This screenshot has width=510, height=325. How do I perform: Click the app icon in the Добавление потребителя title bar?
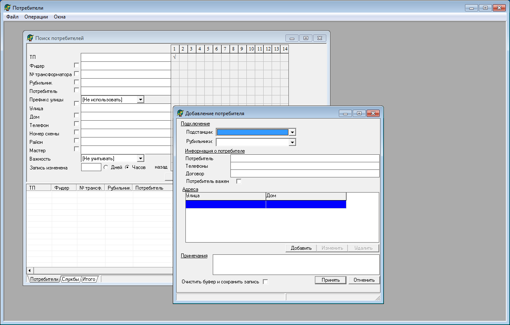click(x=180, y=113)
